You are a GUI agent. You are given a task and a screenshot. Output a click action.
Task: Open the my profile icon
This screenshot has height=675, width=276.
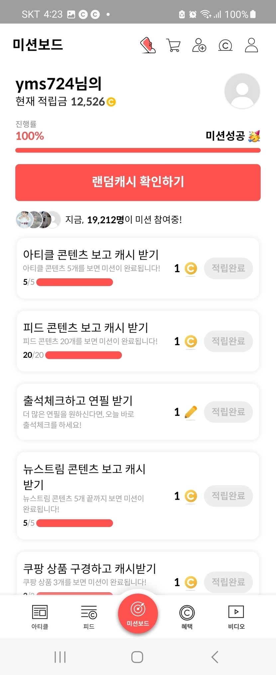(x=251, y=45)
